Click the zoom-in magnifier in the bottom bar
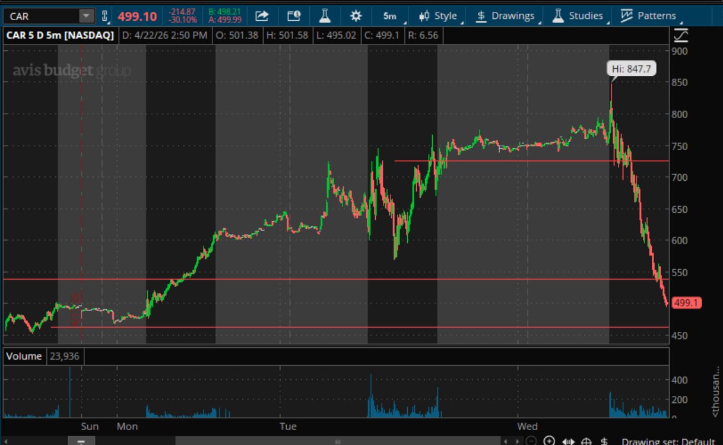723x445 pixels. click(x=550, y=441)
